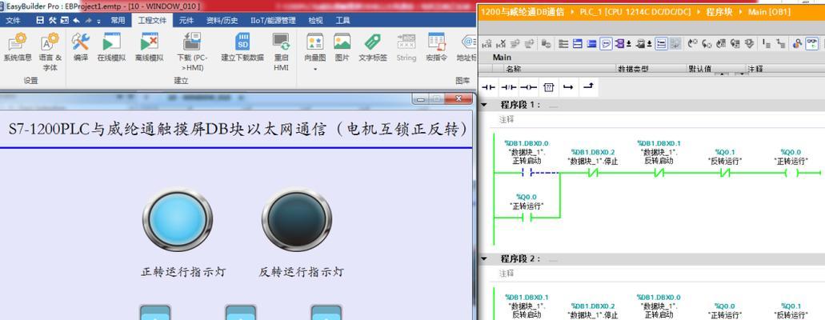The width and height of the screenshot is (825, 320).
Task: Select the lit blue 正转运行 indicator lamp
Action: coord(178,218)
